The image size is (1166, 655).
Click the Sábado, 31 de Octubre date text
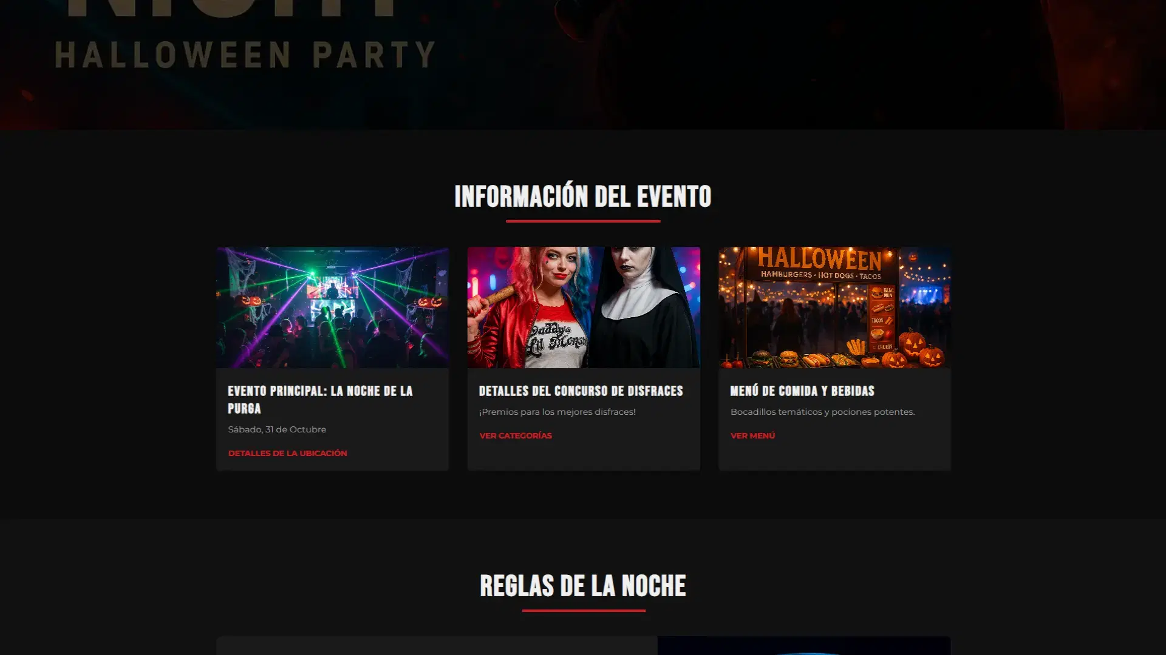click(x=277, y=429)
